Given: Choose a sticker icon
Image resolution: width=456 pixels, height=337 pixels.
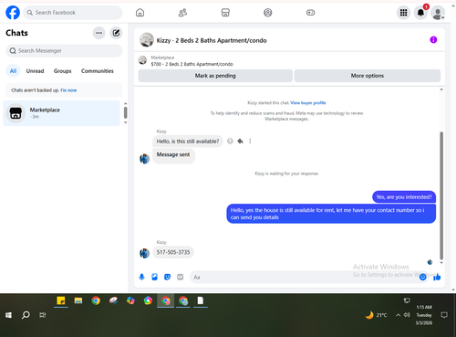Looking at the screenshot, I should 167,277.
